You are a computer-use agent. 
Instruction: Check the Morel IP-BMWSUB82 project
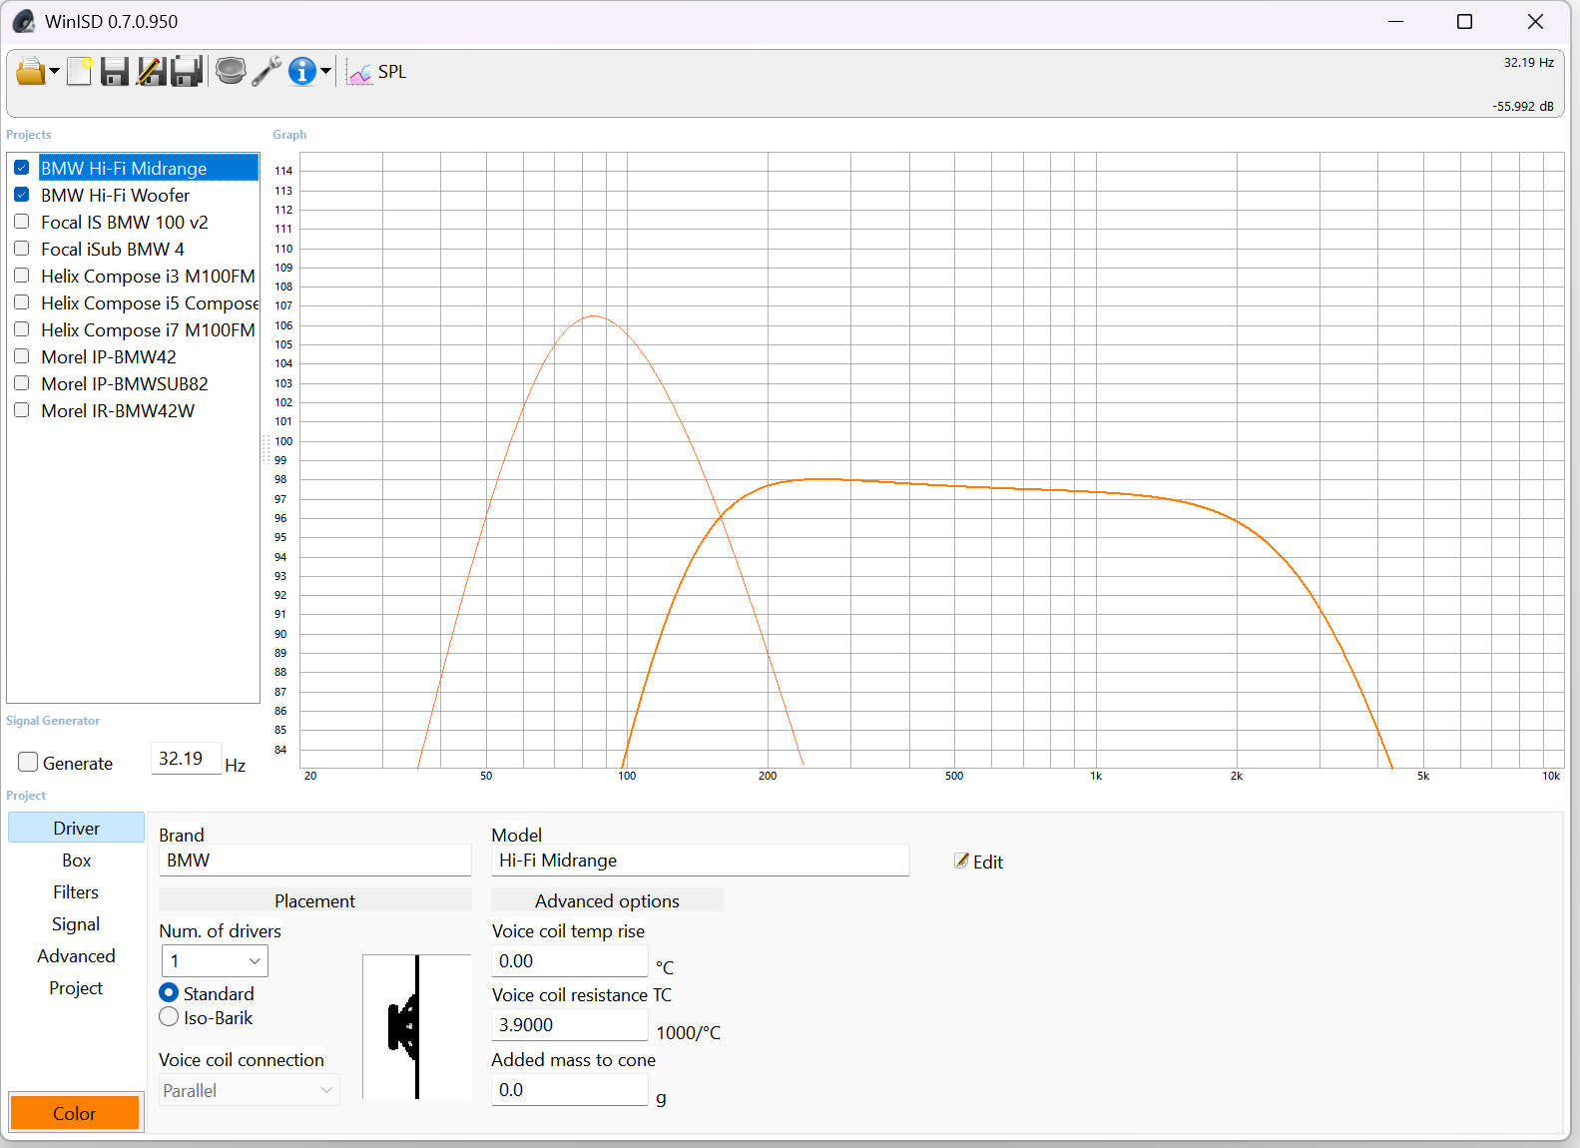[x=21, y=383]
